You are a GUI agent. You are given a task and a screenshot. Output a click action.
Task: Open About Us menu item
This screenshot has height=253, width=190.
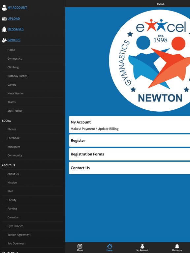[x=32, y=174]
